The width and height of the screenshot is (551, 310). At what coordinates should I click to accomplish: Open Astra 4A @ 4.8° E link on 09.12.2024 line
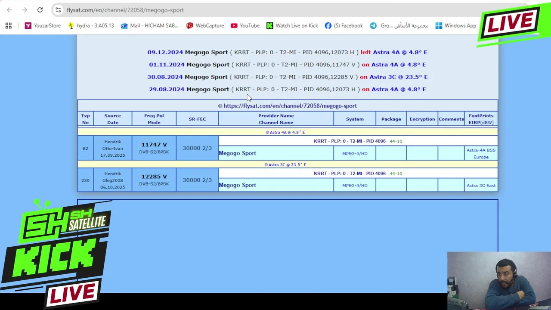pyautogui.click(x=400, y=52)
